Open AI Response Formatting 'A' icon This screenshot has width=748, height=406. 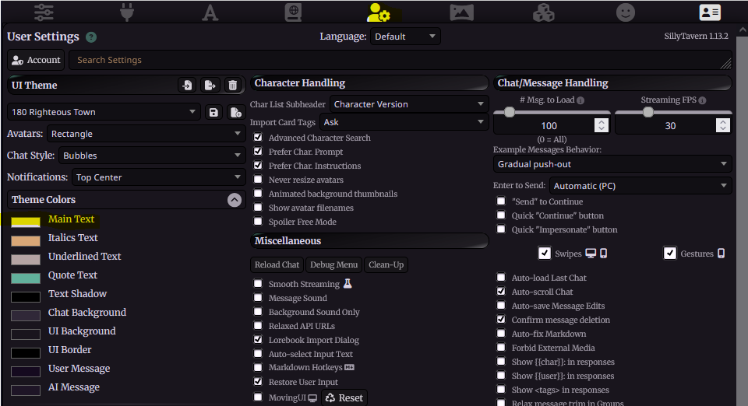(x=210, y=12)
